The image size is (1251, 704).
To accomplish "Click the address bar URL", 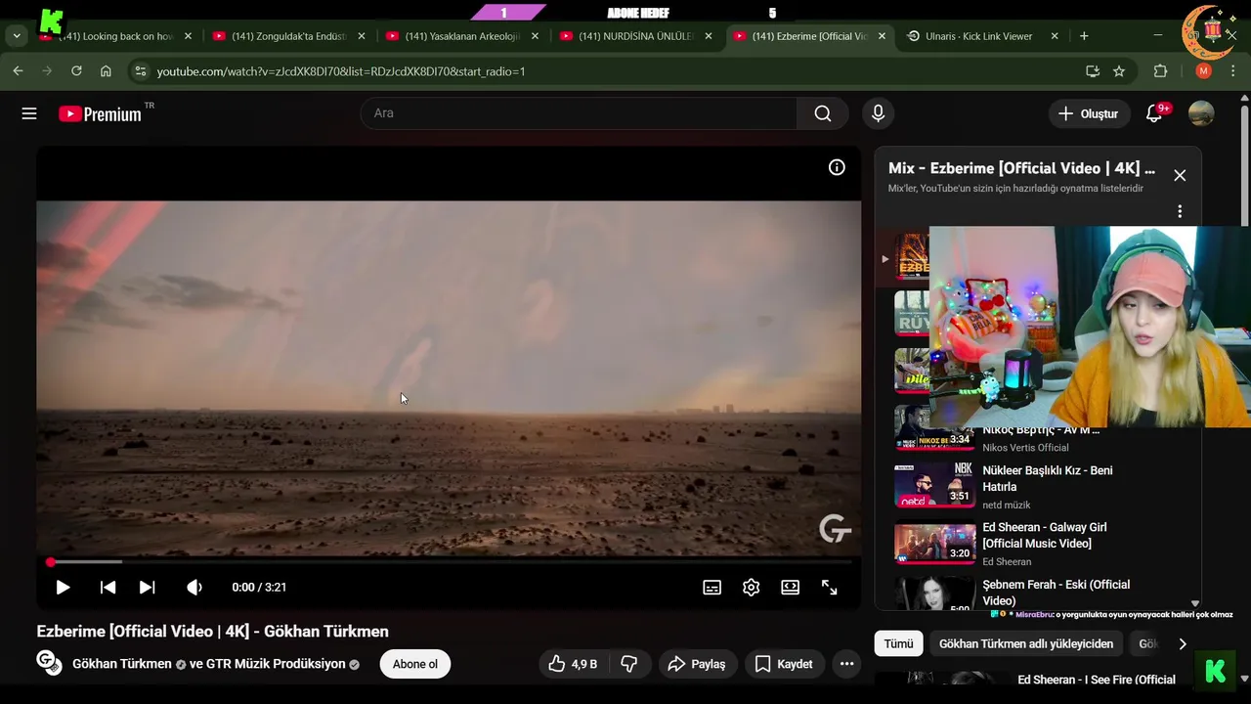I will [x=341, y=71].
